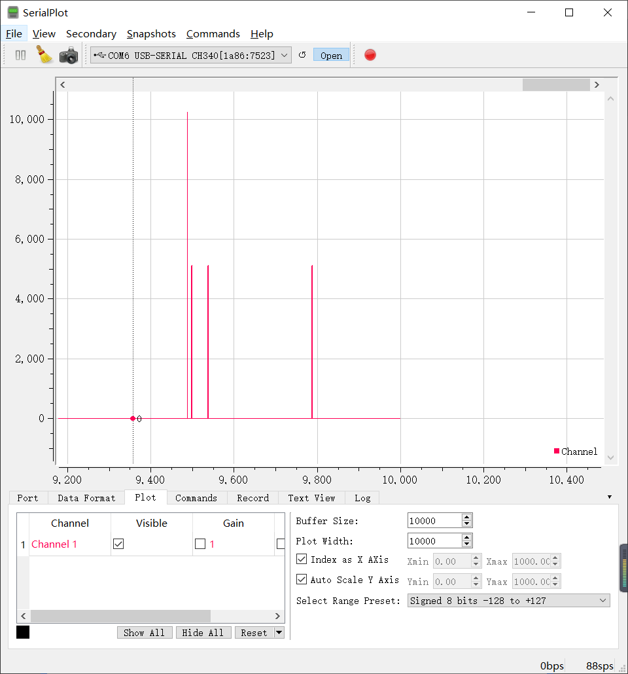Viewport: 628px width, 674px height.
Task: Toggle Index as X AXis checkbox
Action: point(302,559)
